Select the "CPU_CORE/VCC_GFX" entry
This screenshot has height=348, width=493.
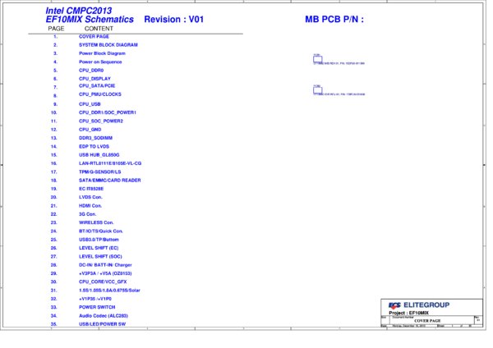[x=103, y=282]
